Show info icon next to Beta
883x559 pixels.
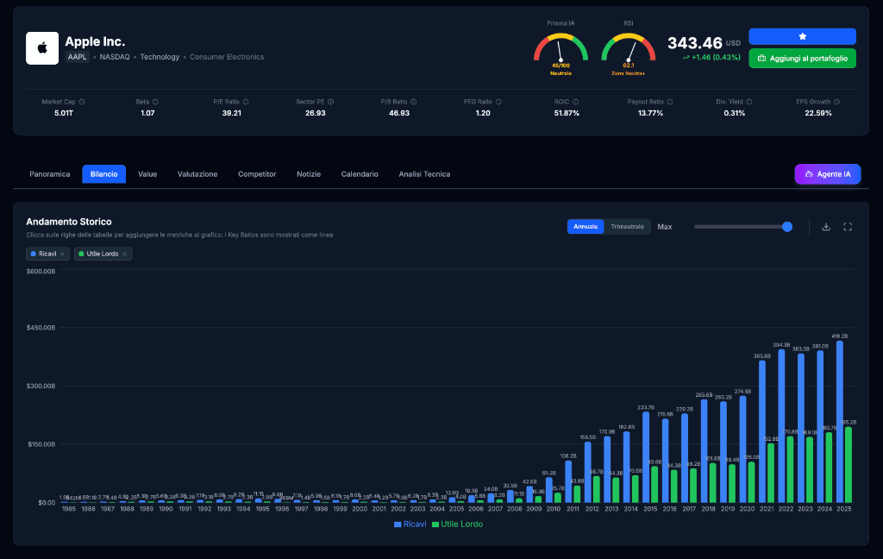coord(155,102)
